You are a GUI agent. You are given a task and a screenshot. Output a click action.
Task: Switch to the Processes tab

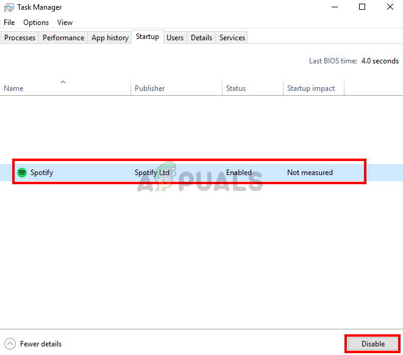click(x=20, y=38)
